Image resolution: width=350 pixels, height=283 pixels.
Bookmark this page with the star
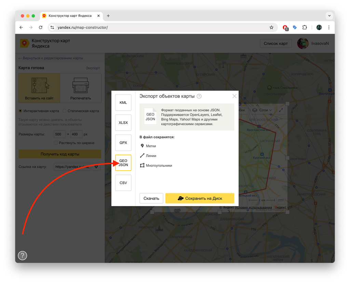click(x=271, y=27)
